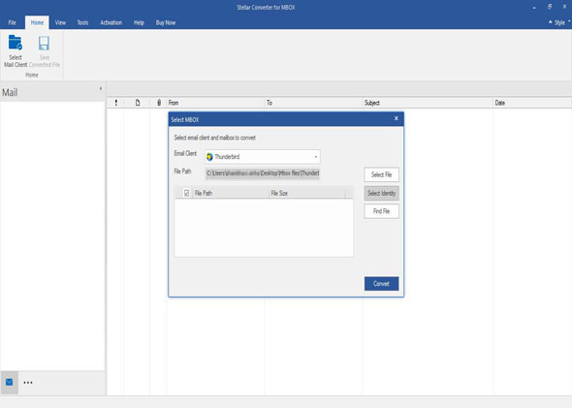Click the Mail panel title
This screenshot has width=572, height=408.
[x=10, y=93]
